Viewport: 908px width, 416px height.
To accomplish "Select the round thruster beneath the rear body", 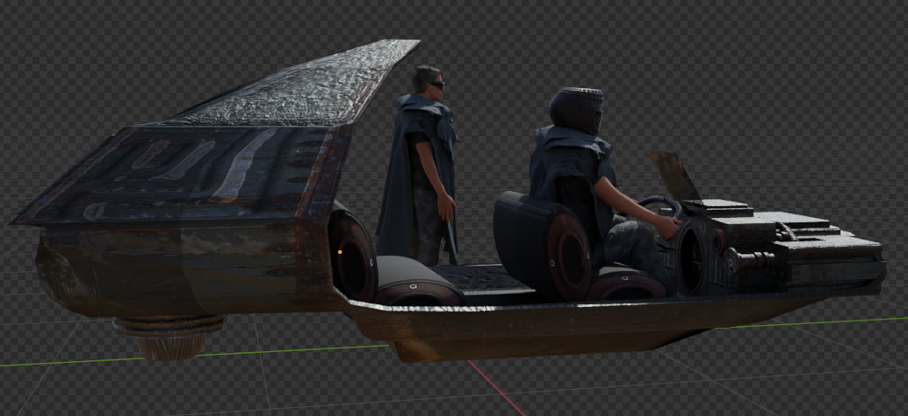I will 169,337.
